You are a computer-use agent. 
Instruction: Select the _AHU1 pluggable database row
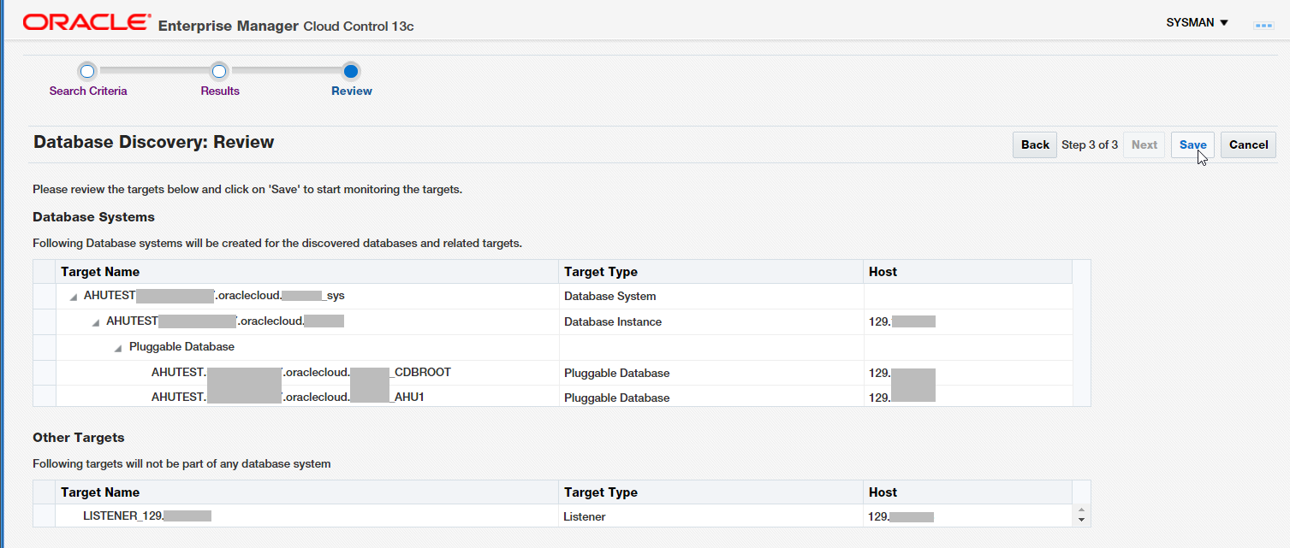click(x=552, y=397)
